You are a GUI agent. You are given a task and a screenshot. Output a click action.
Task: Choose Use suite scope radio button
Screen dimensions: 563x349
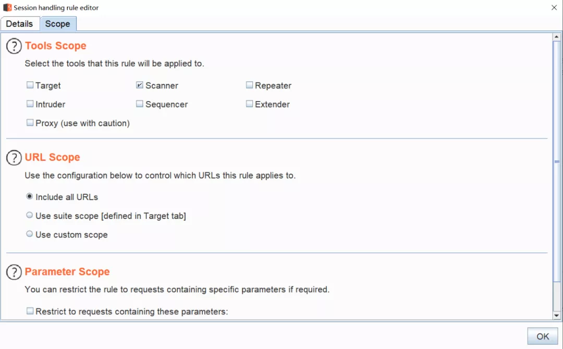click(x=29, y=215)
